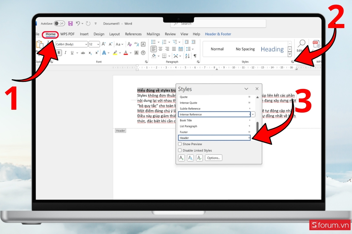The height and width of the screenshot is (234, 352).
Task: Apply subscript formatting
Action: click(x=90, y=53)
